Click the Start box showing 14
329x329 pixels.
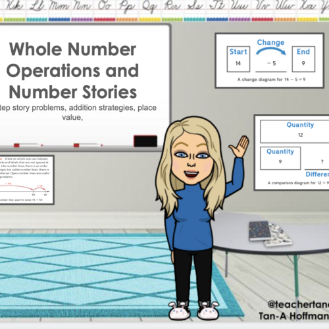[238, 59]
